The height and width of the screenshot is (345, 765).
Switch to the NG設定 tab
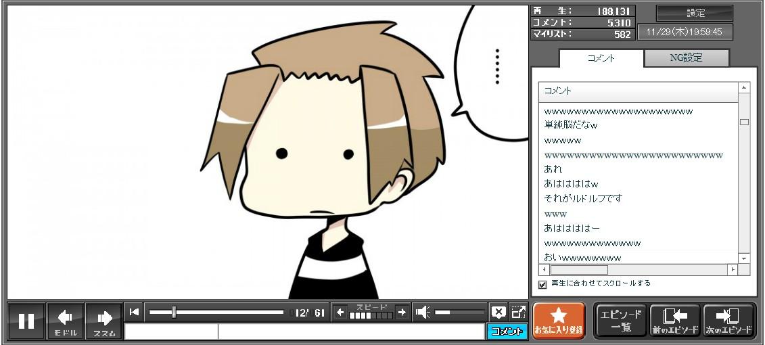(x=686, y=58)
